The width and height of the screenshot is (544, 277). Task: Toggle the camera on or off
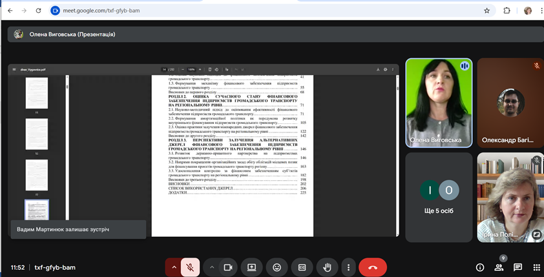227,267
